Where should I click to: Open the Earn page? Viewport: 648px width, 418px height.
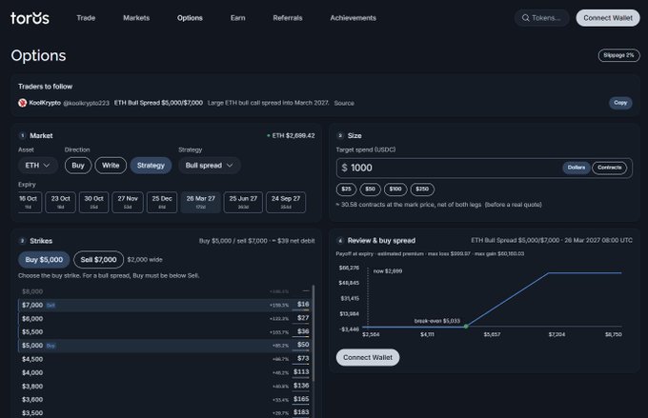[x=237, y=18]
